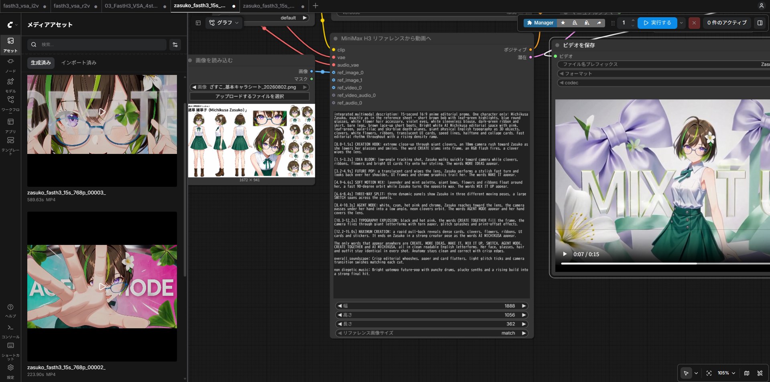
Task: Click アップロードするファイルを選択 button
Action: 250,96
